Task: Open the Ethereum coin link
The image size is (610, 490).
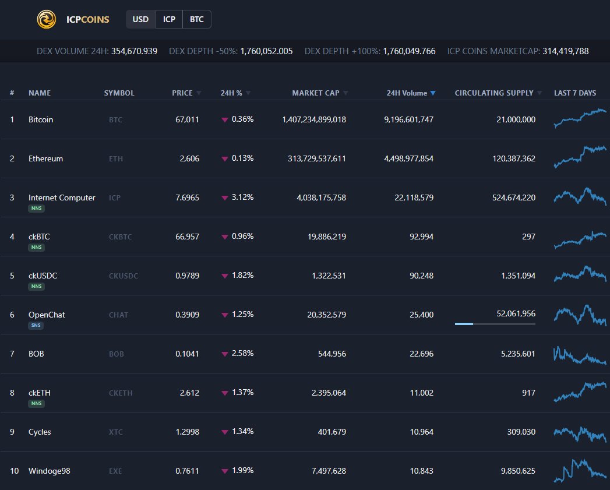Action: [45, 158]
